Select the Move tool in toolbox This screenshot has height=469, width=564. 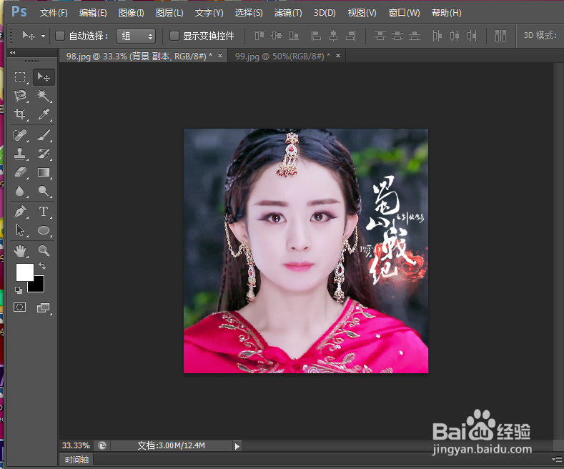(x=44, y=77)
